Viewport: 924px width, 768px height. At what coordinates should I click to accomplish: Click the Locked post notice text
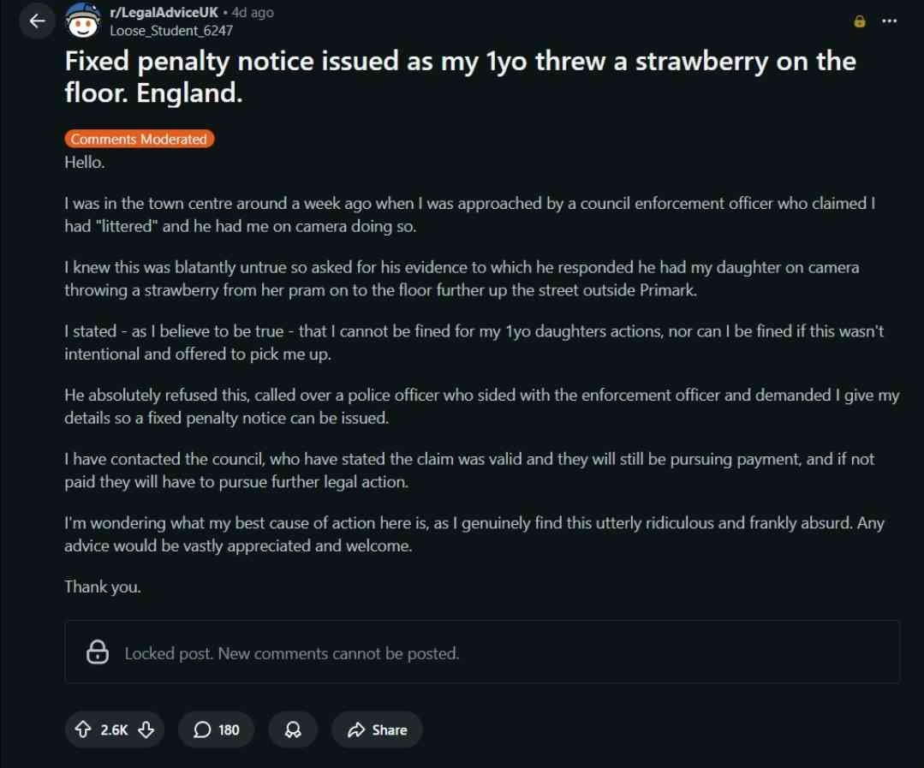pyautogui.click(x=292, y=653)
